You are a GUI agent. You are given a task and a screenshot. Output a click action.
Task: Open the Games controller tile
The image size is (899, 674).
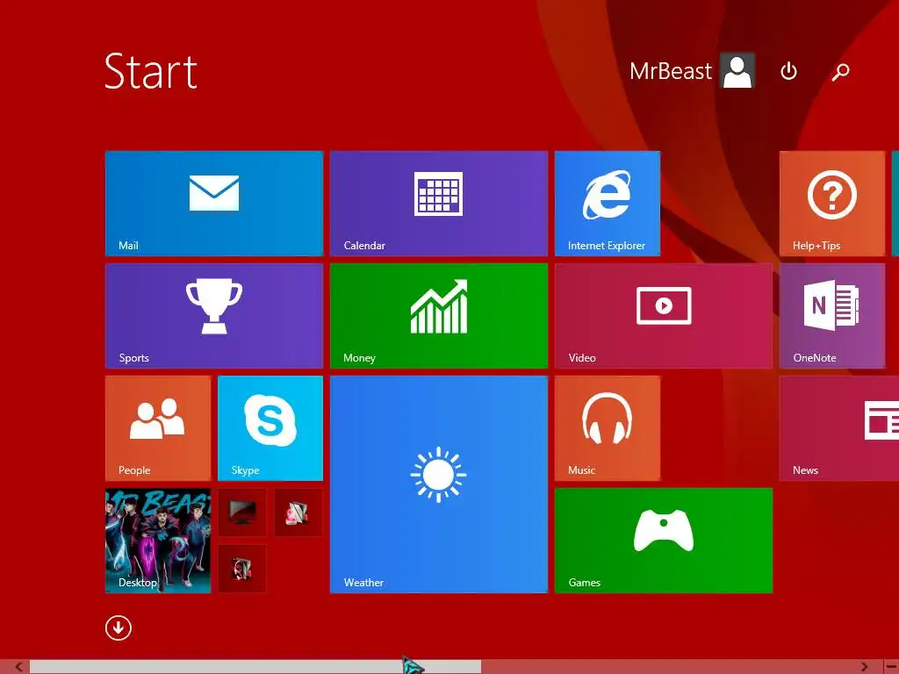664,540
